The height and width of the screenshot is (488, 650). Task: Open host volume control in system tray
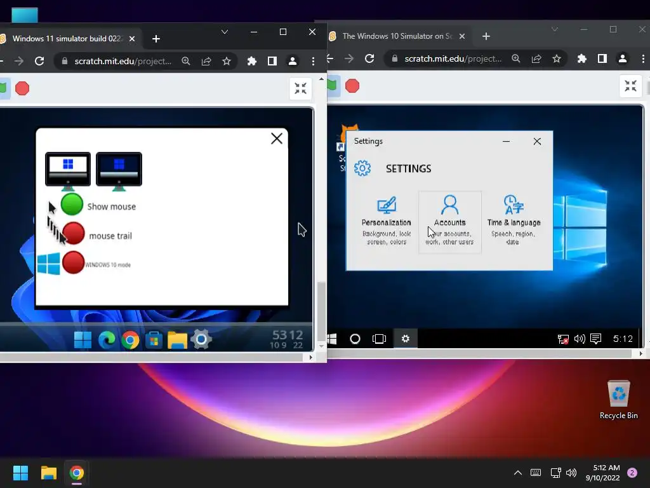[x=571, y=473]
